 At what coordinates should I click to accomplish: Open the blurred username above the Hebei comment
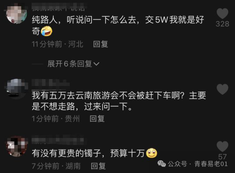(x=59, y=8)
